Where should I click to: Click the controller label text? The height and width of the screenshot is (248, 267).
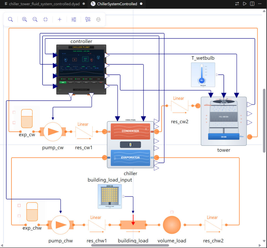pyautogui.click(x=81, y=41)
